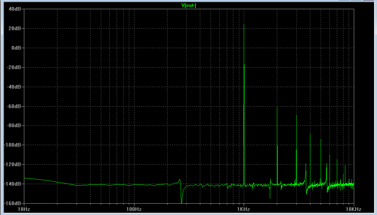This screenshot has height=215, width=377.
Task: Click the -100dB vertical axis label
Action: pyautogui.click(x=13, y=145)
